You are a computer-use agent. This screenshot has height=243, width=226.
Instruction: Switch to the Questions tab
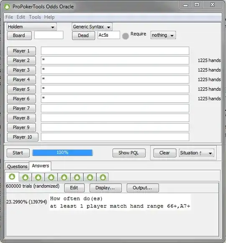pos(17,167)
